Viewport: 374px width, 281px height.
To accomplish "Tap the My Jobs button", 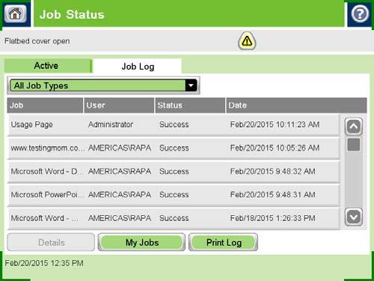I will tap(142, 242).
